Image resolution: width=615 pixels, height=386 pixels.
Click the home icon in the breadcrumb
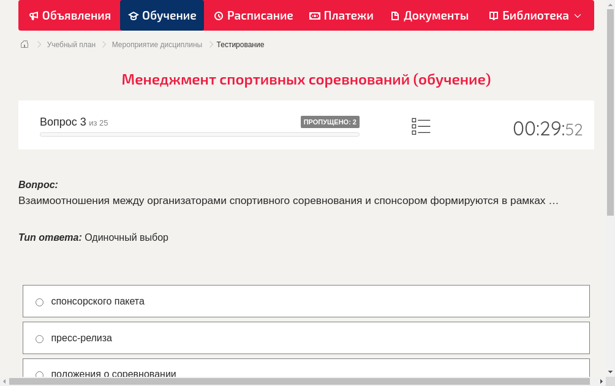pos(24,44)
